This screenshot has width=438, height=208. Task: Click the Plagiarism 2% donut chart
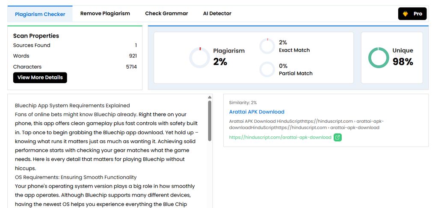[200, 58]
